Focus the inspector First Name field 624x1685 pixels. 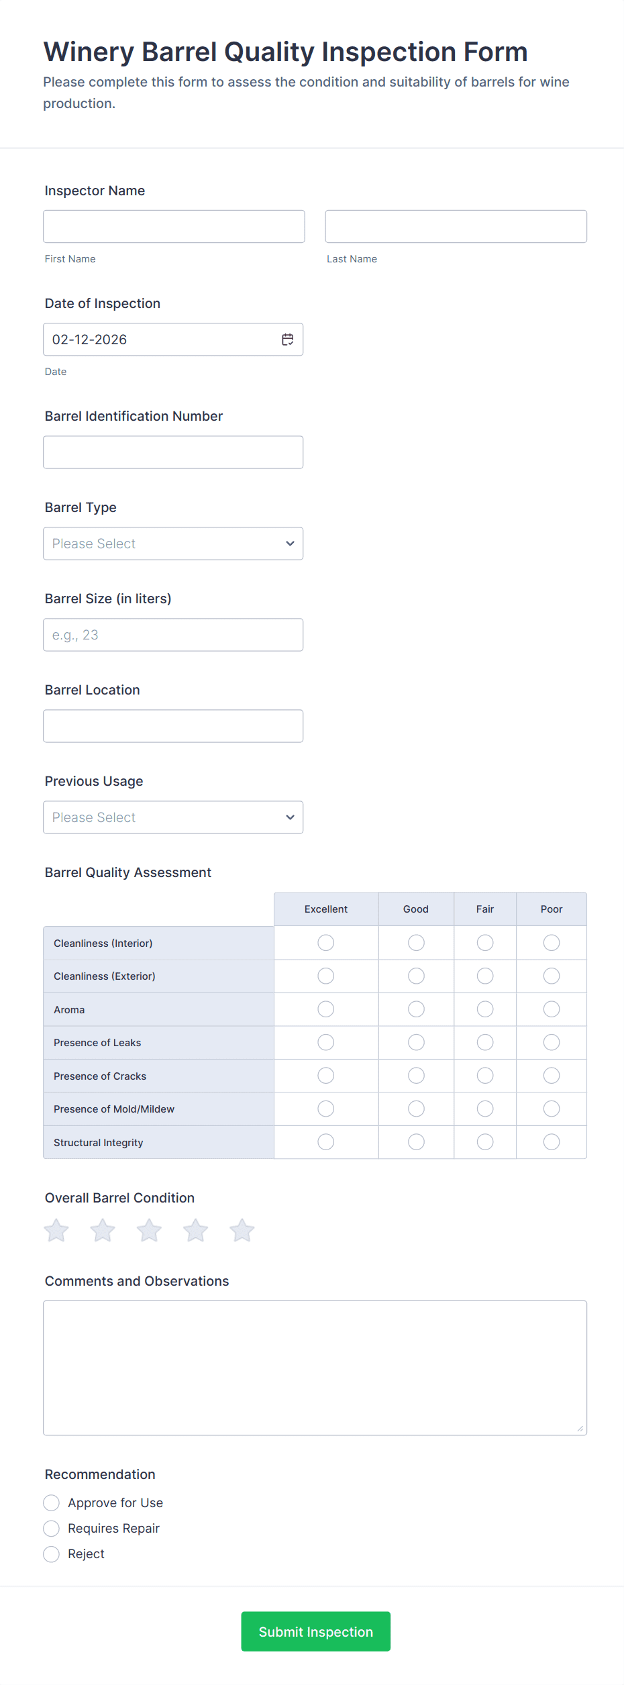[x=174, y=227]
